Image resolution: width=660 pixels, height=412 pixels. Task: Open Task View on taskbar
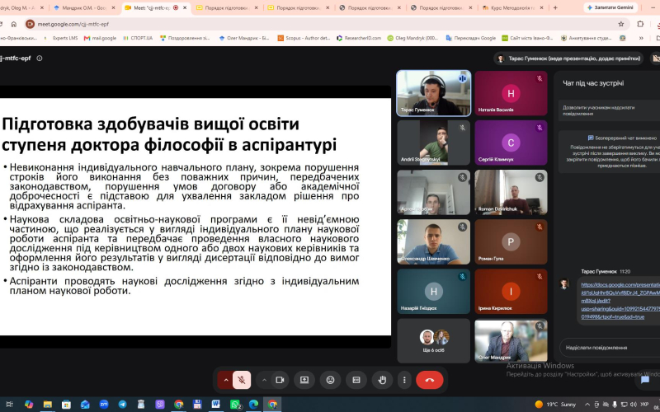coord(9,405)
